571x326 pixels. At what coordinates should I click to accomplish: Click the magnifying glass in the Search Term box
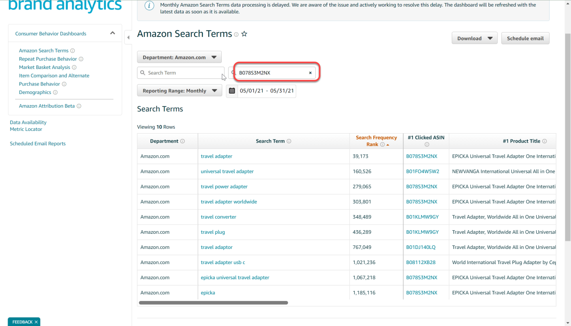pos(142,72)
